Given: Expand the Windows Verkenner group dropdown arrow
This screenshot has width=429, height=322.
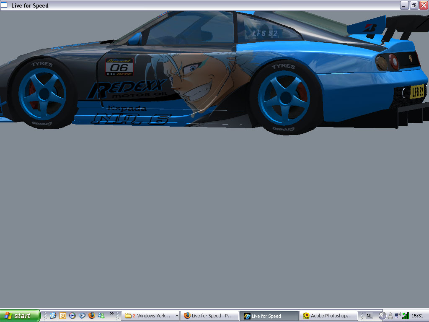Looking at the screenshot, I should point(177,316).
